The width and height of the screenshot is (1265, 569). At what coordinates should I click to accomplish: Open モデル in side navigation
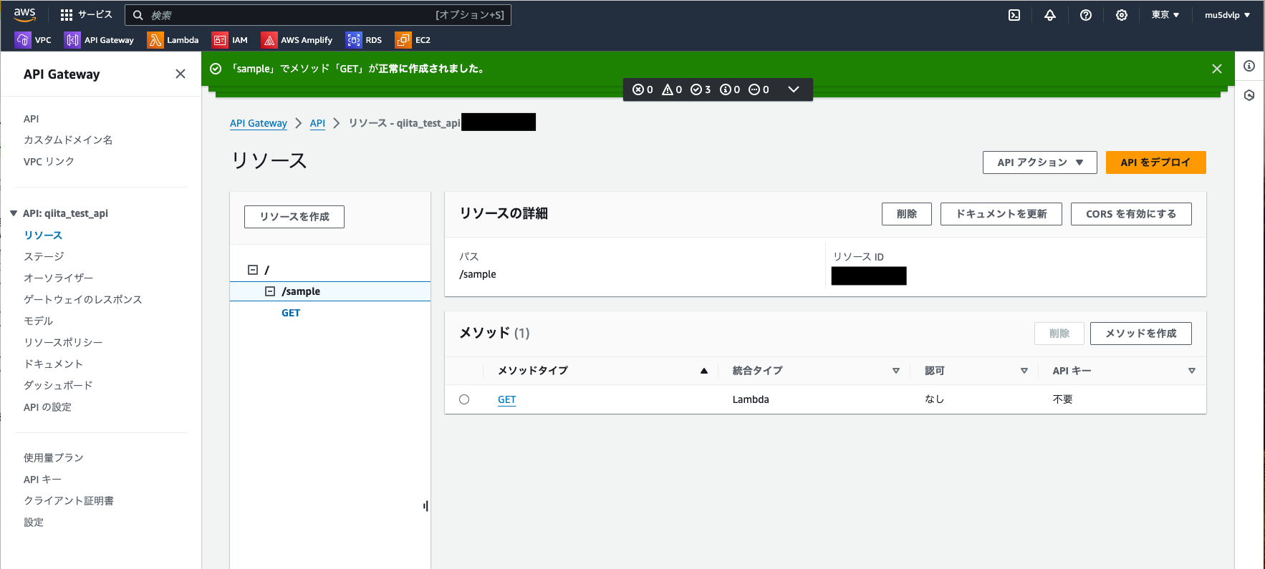click(x=39, y=321)
